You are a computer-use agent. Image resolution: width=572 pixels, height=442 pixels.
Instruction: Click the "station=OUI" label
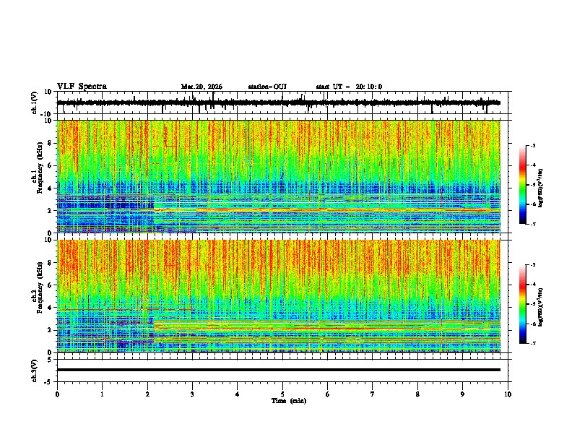[x=267, y=87]
